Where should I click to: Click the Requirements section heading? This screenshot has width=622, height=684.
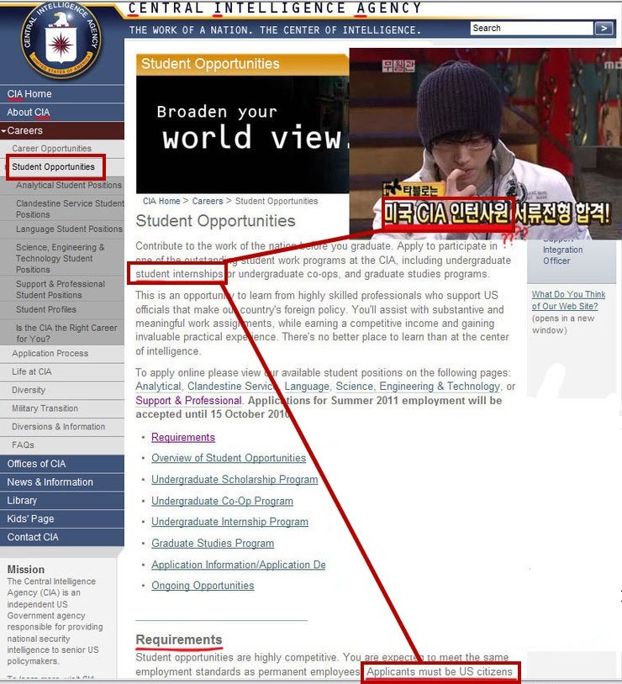coord(179,639)
